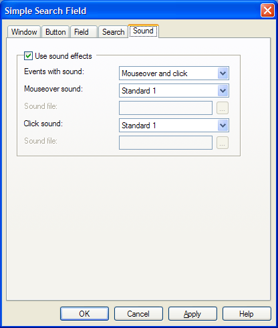Click the Click sound dropdown arrow button
278x328 pixels.
(223, 126)
